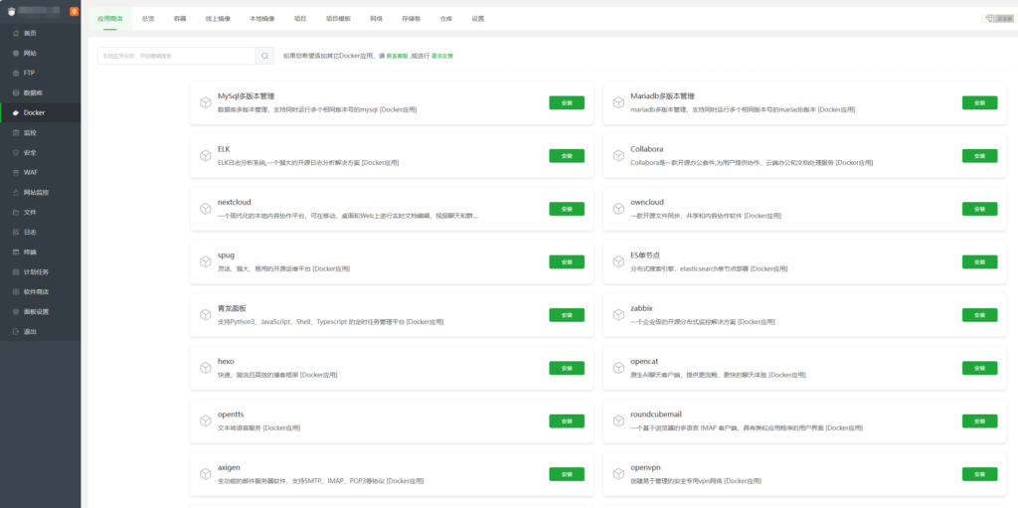Image resolution: width=1018 pixels, height=508 pixels.
Task: Click the zabbix app cube icon
Action: [x=618, y=314]
